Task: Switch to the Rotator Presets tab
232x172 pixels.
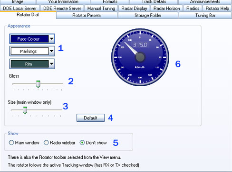Action: point(87,16)
